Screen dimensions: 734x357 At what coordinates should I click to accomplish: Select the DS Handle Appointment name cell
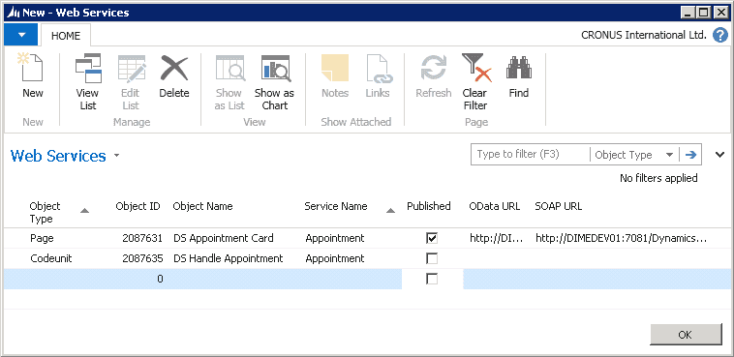[x=228, y=258]
